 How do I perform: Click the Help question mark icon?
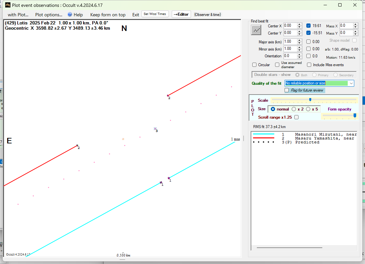point(70,15)
